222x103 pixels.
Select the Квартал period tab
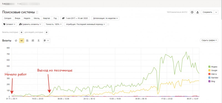(46, 18)
